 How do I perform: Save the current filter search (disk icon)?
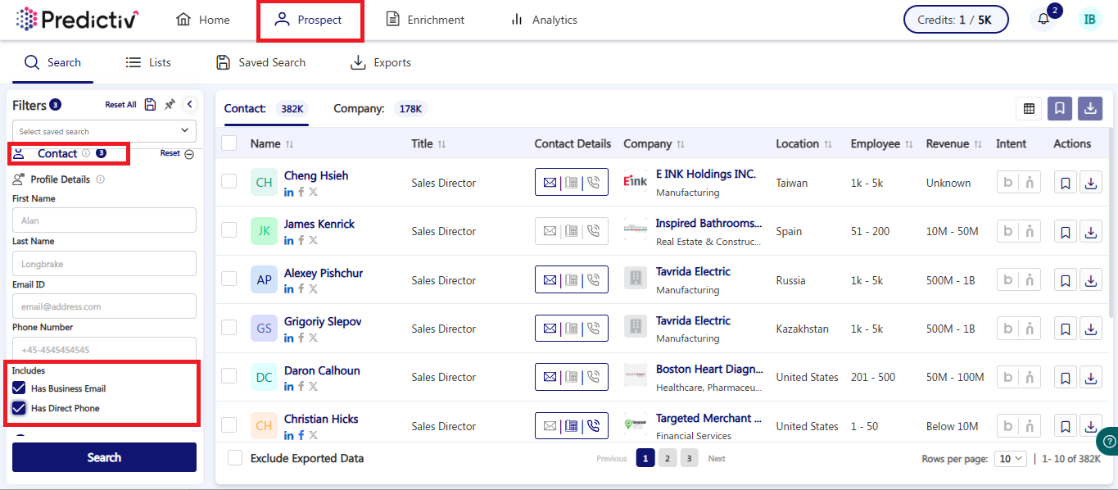[150, 105]
